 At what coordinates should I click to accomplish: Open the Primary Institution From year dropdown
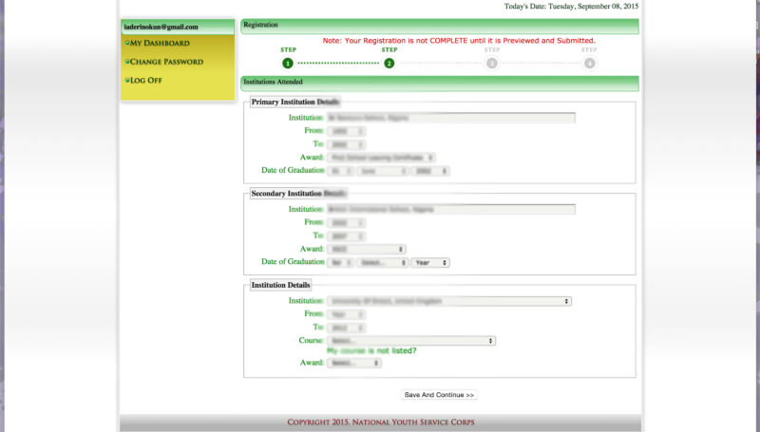[x=346, y=131]
